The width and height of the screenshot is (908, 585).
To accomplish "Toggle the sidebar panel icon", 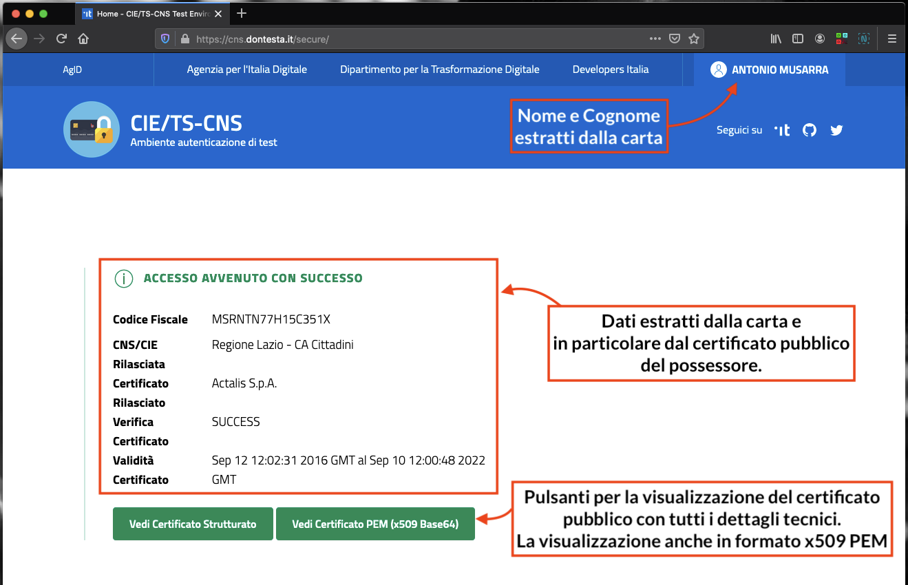I will [x=798, y=39].
